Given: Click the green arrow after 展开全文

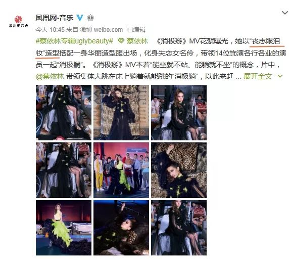Looking at the screenshot, I should tap(280, 76).
